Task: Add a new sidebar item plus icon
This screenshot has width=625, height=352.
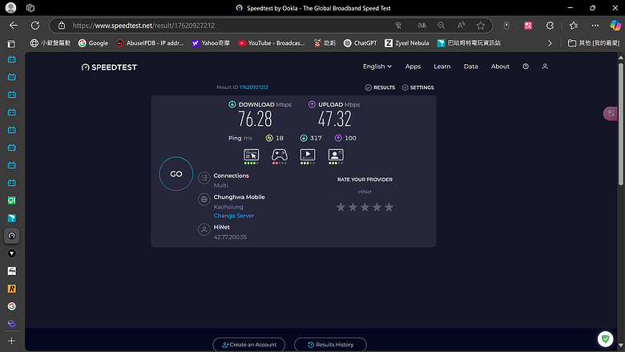Action: pyautogui.click(x=11, y=341)
